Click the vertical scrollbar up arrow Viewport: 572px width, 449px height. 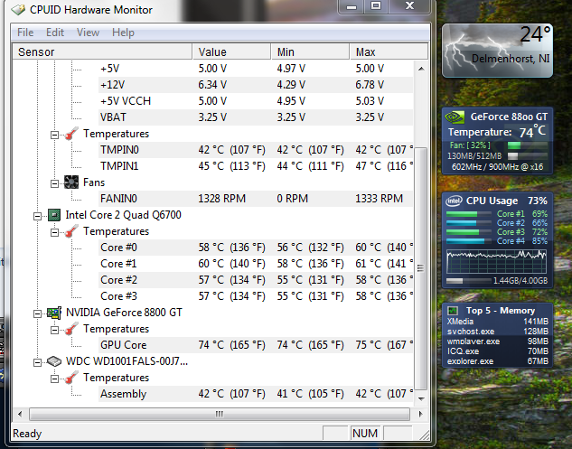tap(421, 69)
